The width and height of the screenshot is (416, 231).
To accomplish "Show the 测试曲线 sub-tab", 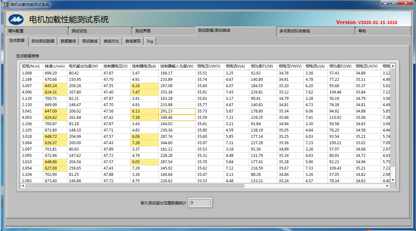I will [90, 41].
